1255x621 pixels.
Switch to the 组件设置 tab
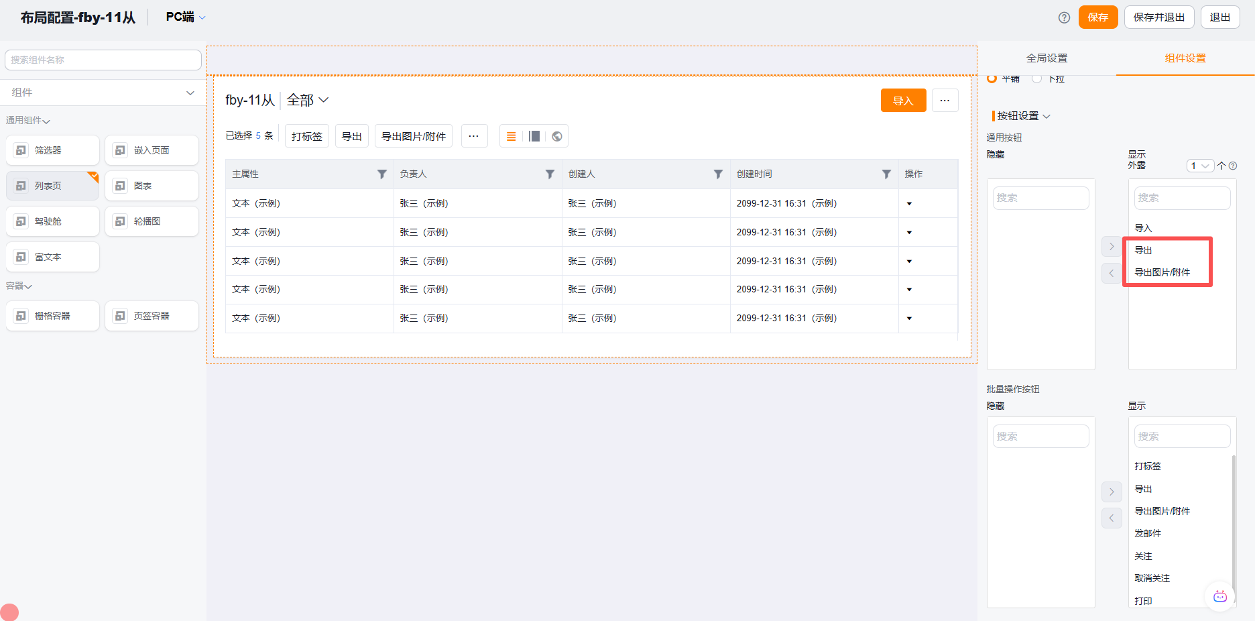tap(1185, 58)
